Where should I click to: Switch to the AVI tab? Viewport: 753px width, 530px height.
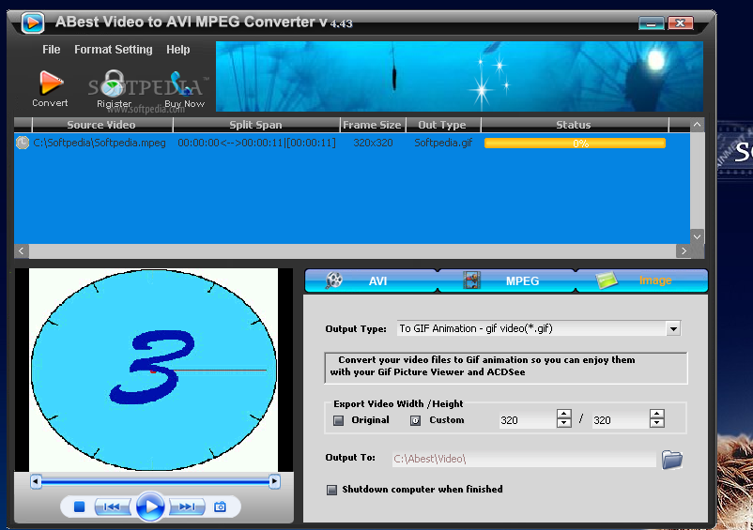[x=371, y=280]
